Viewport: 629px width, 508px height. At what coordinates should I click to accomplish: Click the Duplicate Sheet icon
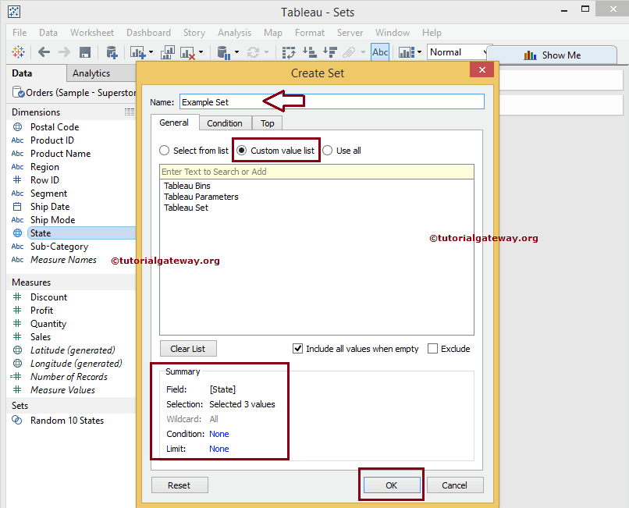coord(168,52)
